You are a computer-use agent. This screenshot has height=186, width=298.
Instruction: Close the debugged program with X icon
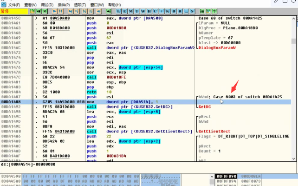click(45, 12)
